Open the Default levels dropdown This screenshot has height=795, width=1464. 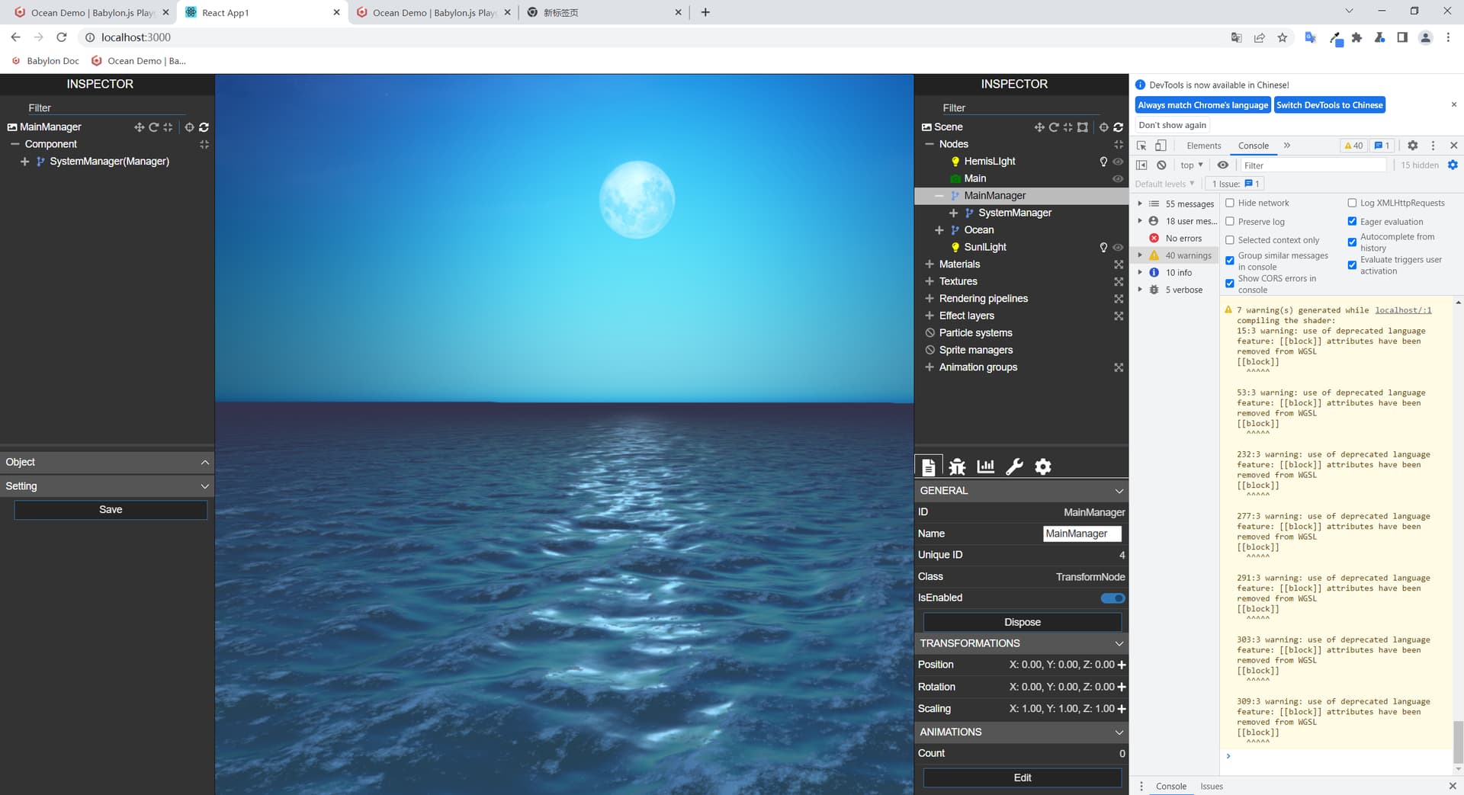click(1164, 184)
